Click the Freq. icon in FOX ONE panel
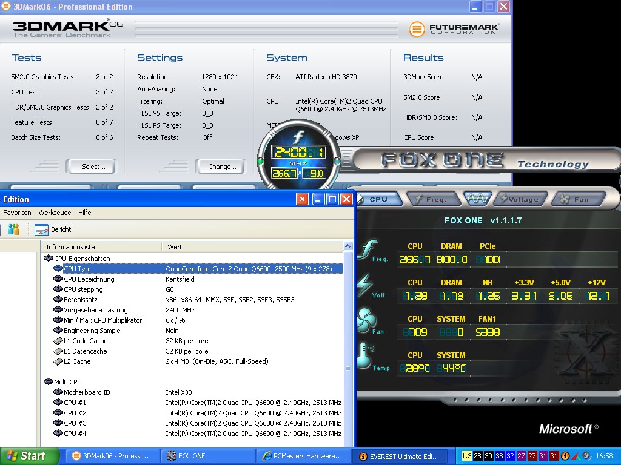 pos(368,250)
